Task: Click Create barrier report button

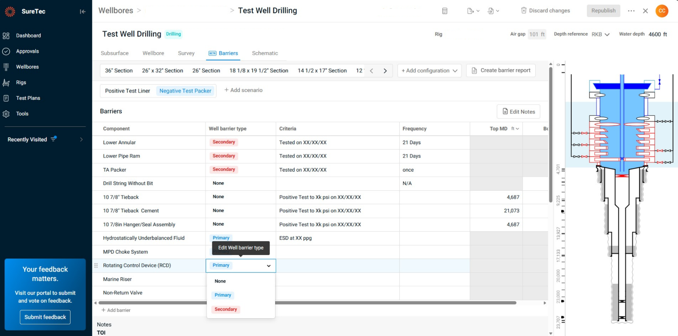Action: [501, 70]
